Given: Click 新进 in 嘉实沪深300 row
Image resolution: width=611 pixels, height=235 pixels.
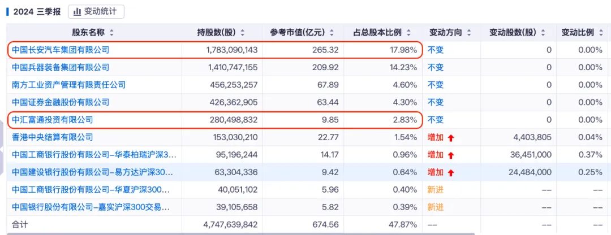Looking at the screenshot, I should coord(436,207).
